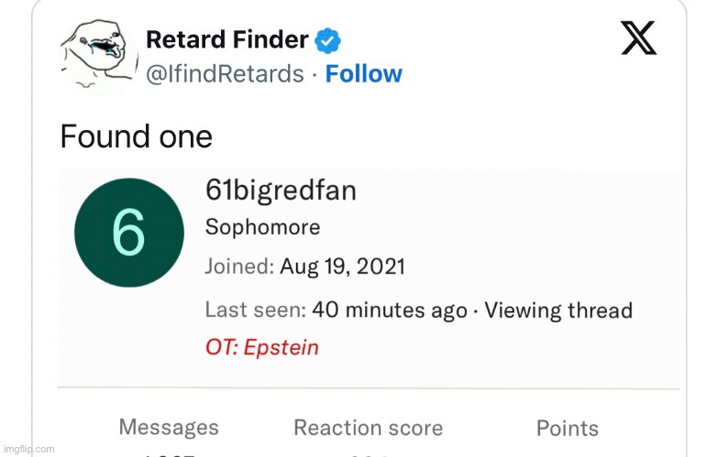Select the Messages stat label
The width and height of the screenshot is (706, 457).
point(169,427)
